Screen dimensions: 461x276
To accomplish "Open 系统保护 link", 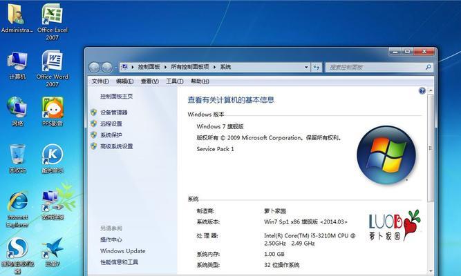I will click(111, 135).
